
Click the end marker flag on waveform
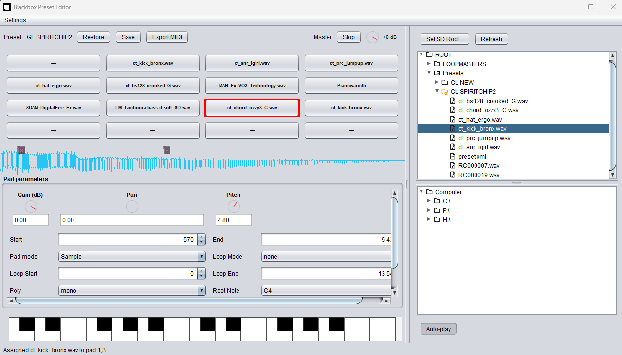point(166,150)
